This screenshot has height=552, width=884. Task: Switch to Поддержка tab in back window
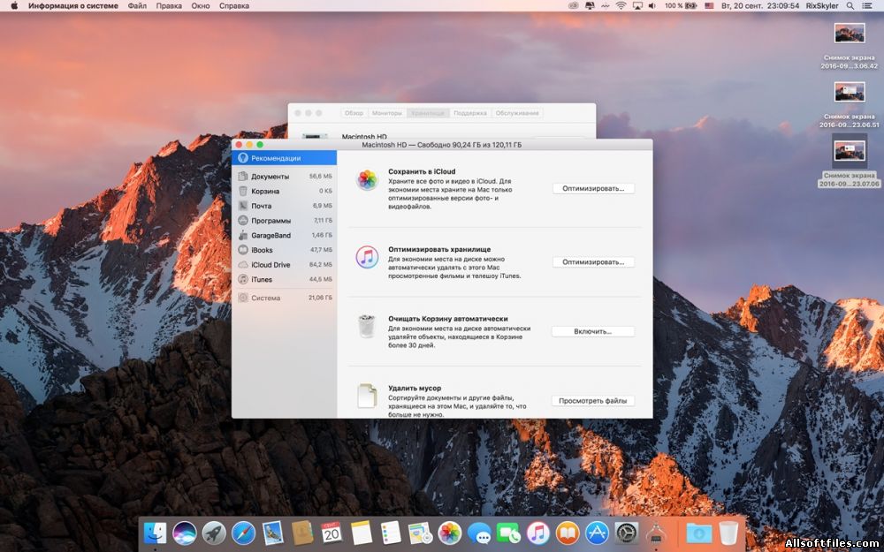(x=470, y=113)
